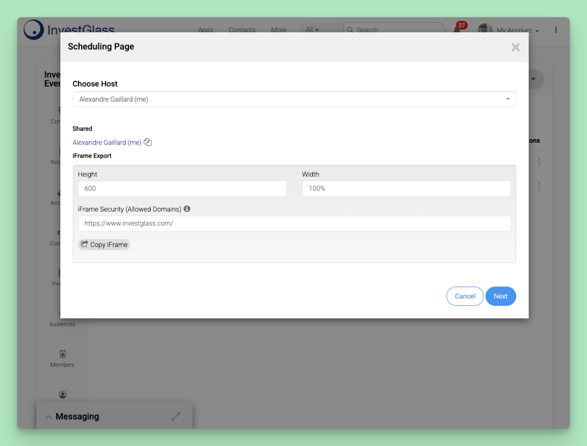Image resolution: width=587 pixels, height=446 pixels.
Task: Click the Members sidebar icon
Action: click(62, 354)
